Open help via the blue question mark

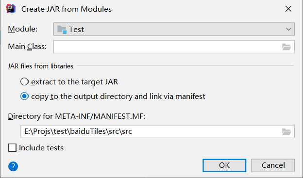[13, 166]
